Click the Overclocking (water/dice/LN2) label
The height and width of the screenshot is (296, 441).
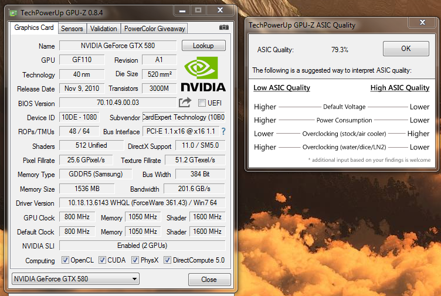tap(344, 147)
